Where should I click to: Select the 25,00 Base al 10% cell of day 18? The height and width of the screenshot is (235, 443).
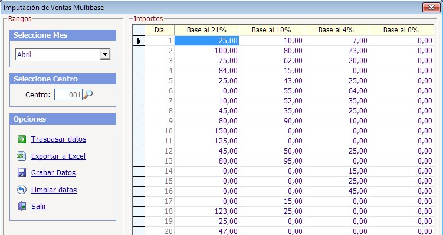coord(271,211)
